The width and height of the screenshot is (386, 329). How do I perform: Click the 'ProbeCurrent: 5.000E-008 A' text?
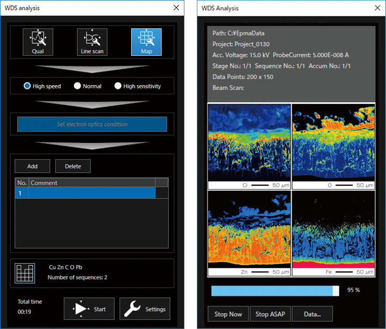(310, 55)
